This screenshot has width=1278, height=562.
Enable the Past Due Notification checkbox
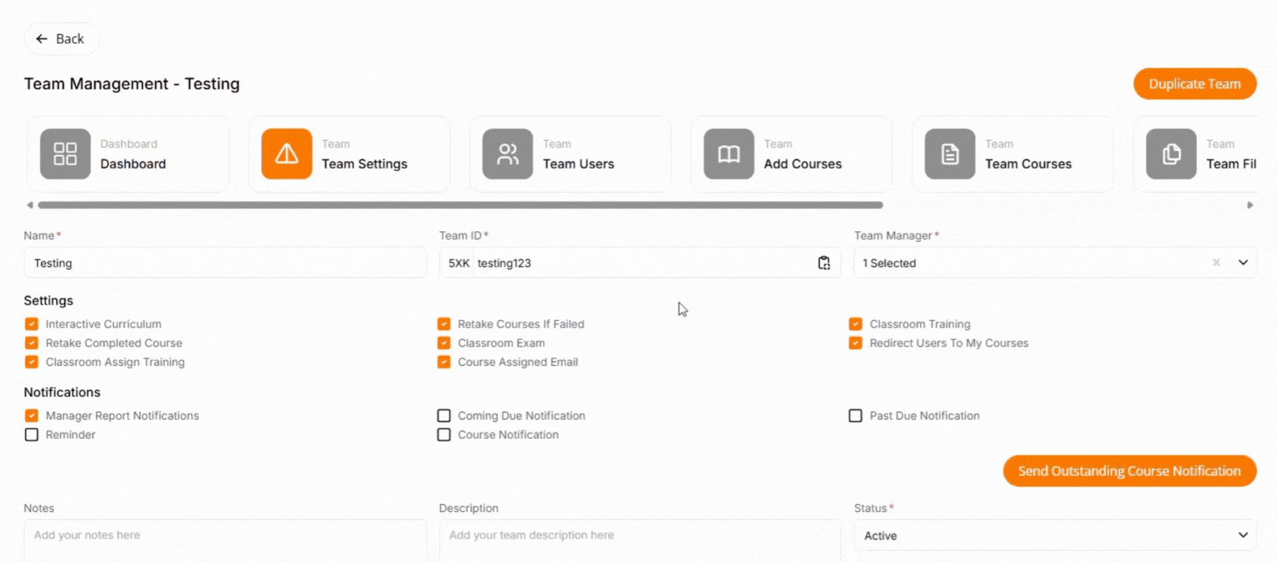click(x=855, y=416)
